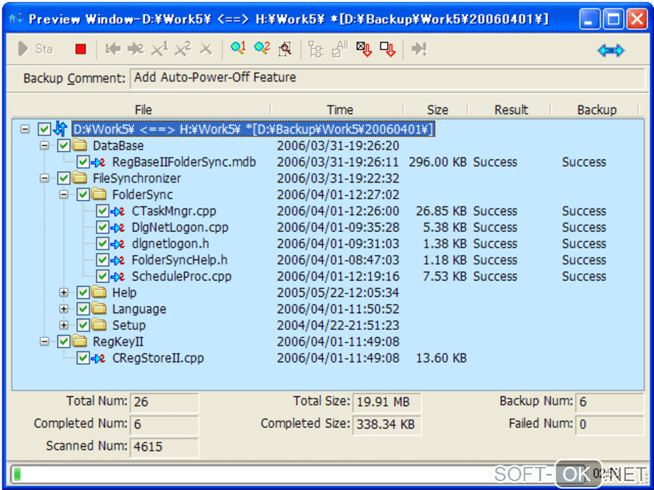Viewport: 654px width, 490px height.
Task: Click the Size column header
Action: click(x=437, y=110)
